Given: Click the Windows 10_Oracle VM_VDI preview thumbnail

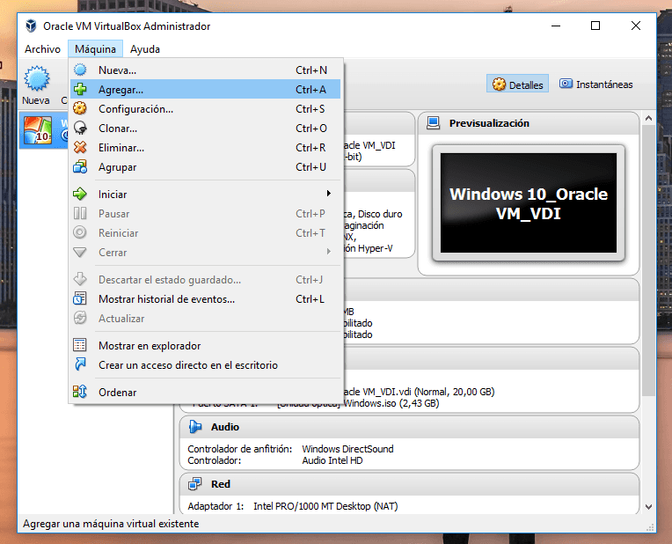Looking at the screenshot, I should click(529, 202).
